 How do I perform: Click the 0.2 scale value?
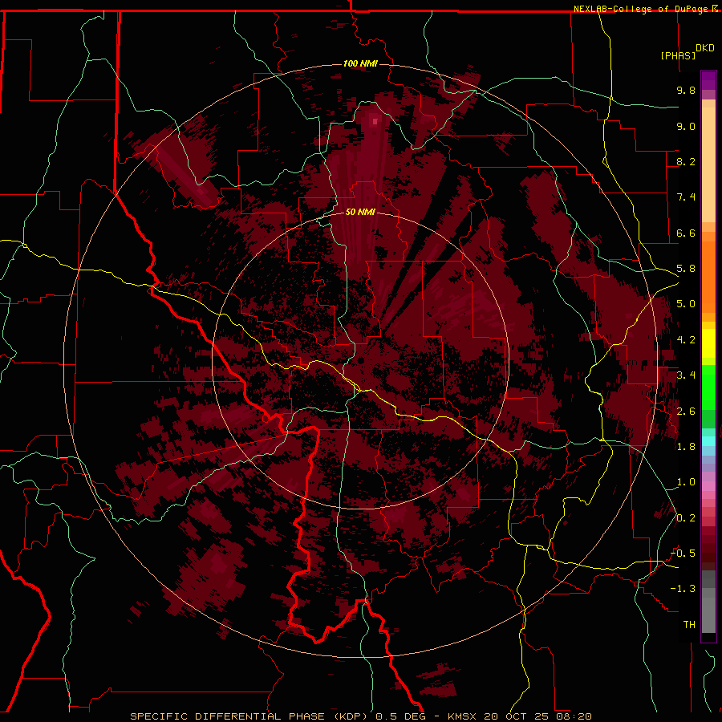click(686, 518)
